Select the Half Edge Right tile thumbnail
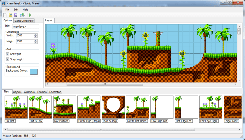The height and width of the screenshot is (140, 245). (x=211, y=107)
